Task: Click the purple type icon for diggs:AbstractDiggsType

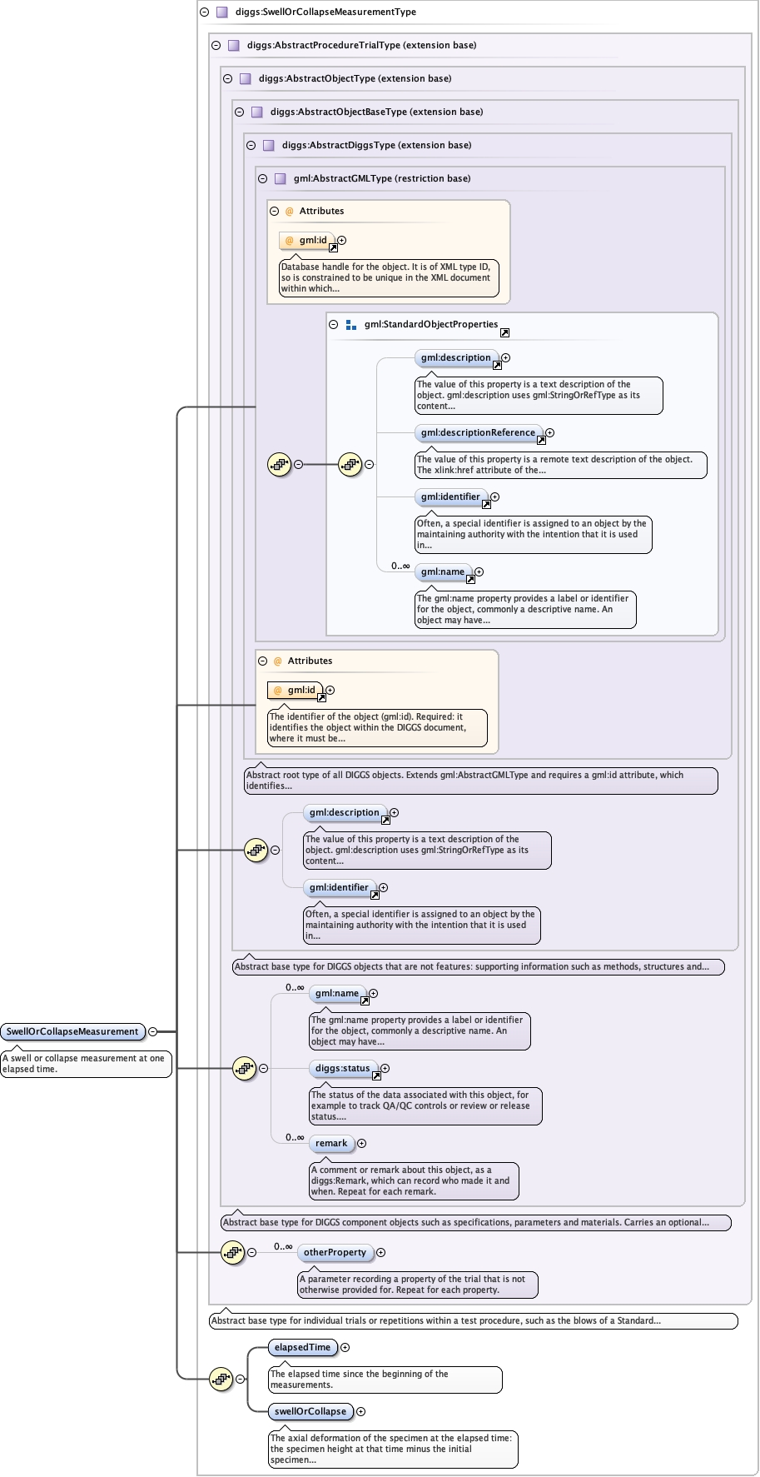Action: [268, 145]
